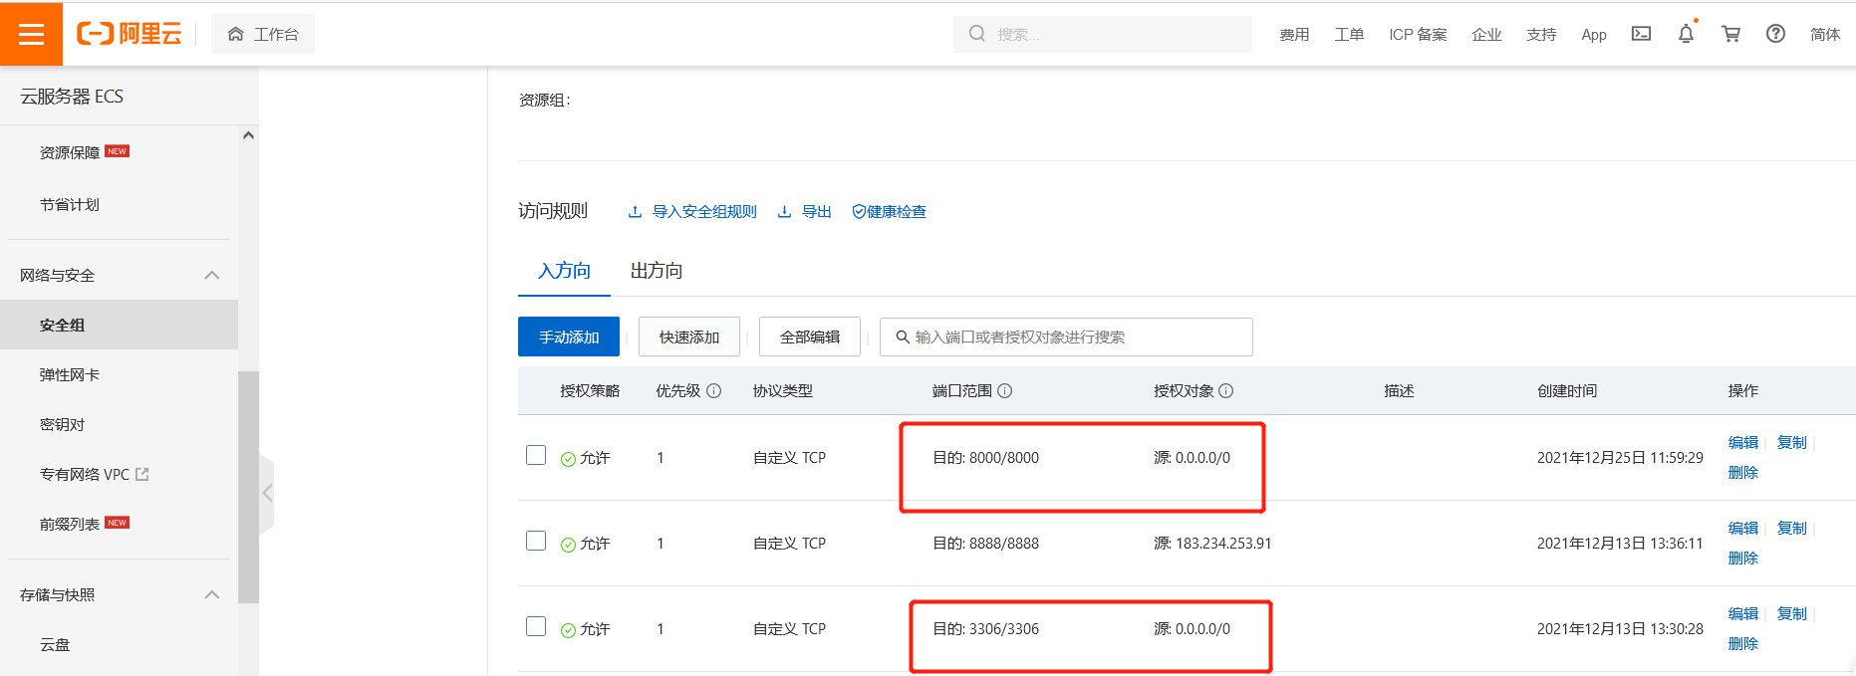Viewport: 1856px width, 676px height.
Task: Click the 导出 export link
Action: 805,211
